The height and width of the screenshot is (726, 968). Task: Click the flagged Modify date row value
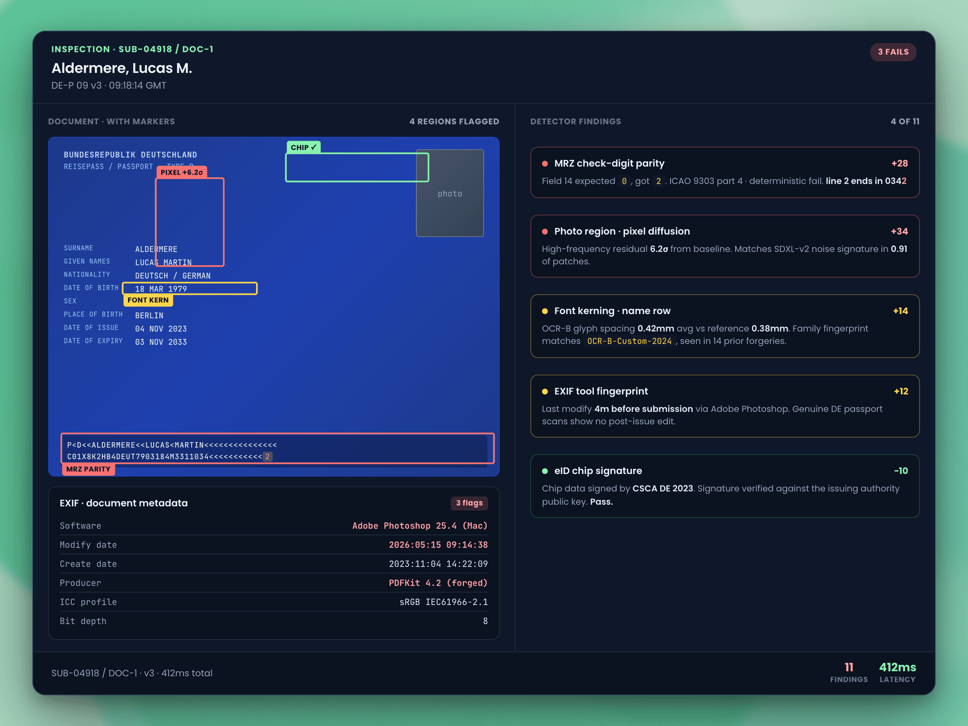pyautogui.click(x=438, y=545)
